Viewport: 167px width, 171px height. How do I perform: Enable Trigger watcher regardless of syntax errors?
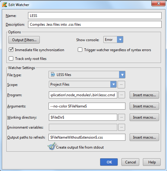[x=80, y=50]
